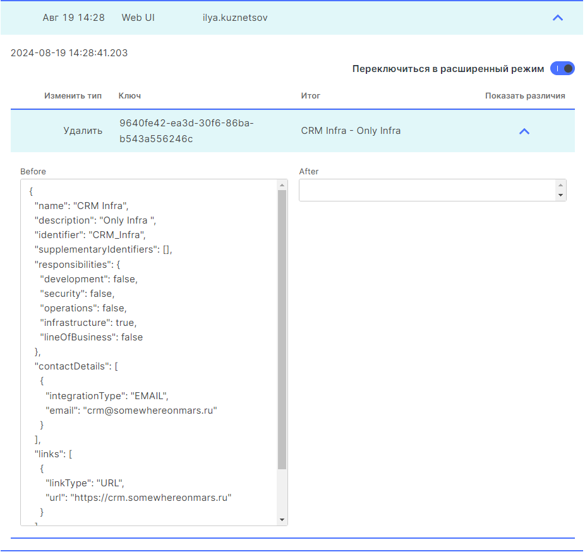Viewport: 585px width, 552px height.
Task: Collapse the CRM Infra differences row chevron
Action: (x=524, y=131)
